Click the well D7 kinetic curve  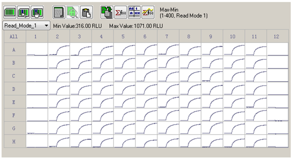point(169,89)
